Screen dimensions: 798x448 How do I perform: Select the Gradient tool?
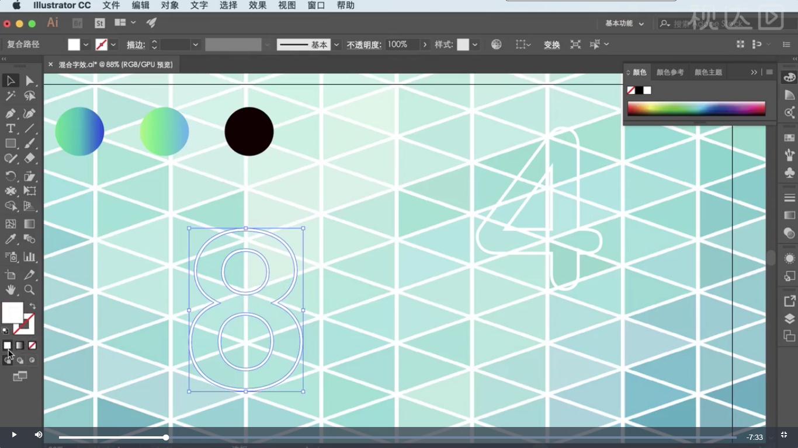(x=30, y=224)
